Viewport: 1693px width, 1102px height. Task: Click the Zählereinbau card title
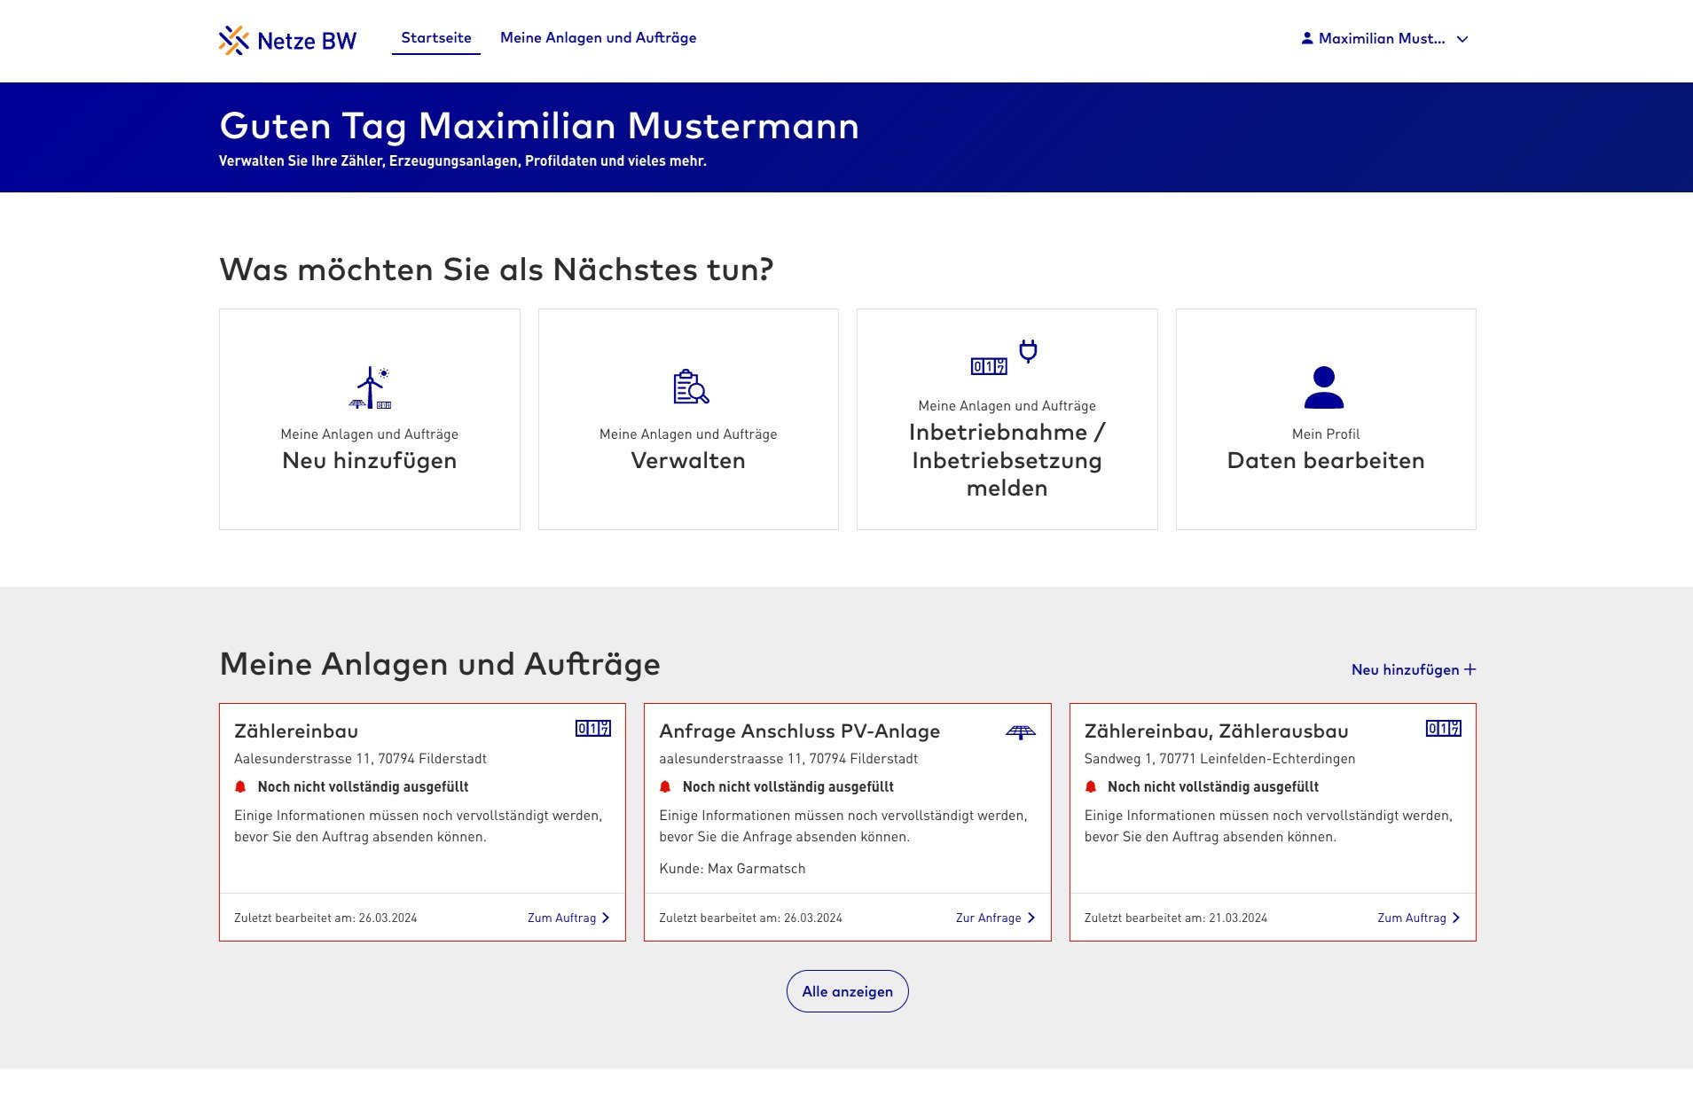pos(296,731)
